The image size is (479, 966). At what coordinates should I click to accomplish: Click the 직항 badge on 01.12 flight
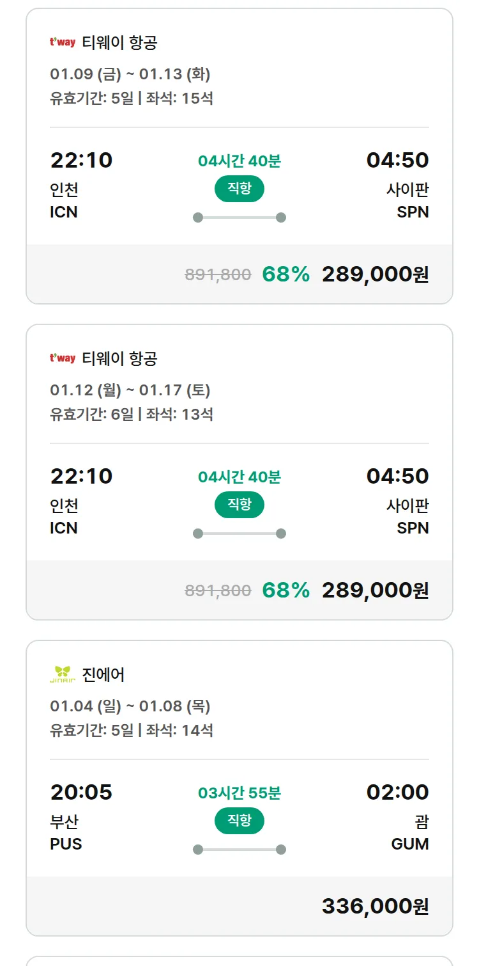pyautogui.click(x=239, y=505)
